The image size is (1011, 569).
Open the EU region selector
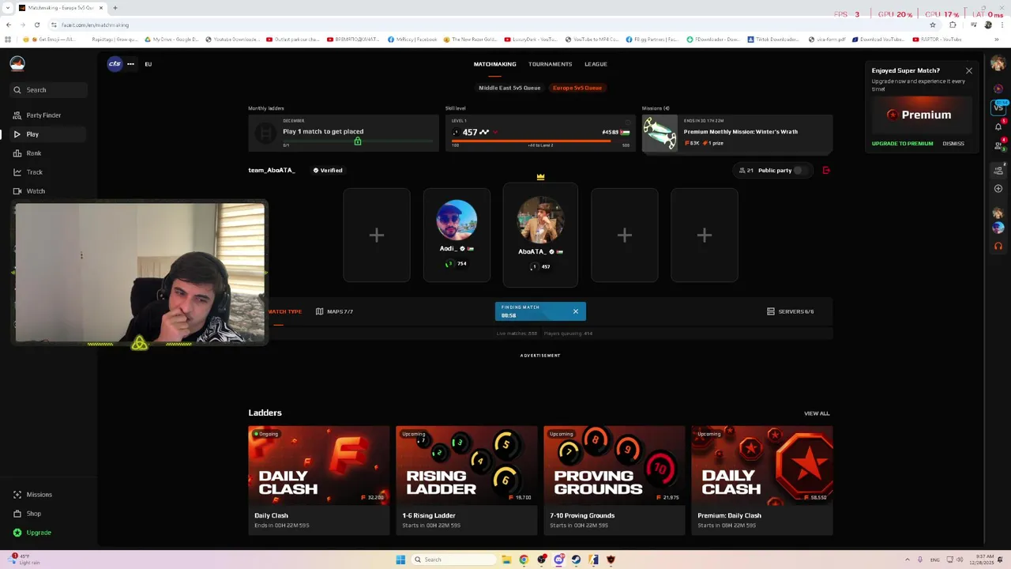[x=148, y=64]
